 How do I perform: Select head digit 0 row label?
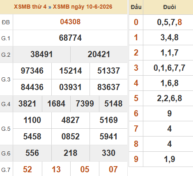136,22
